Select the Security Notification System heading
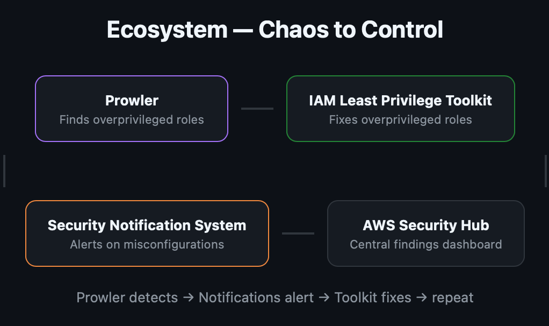549x326 pixels. (147, 225)
